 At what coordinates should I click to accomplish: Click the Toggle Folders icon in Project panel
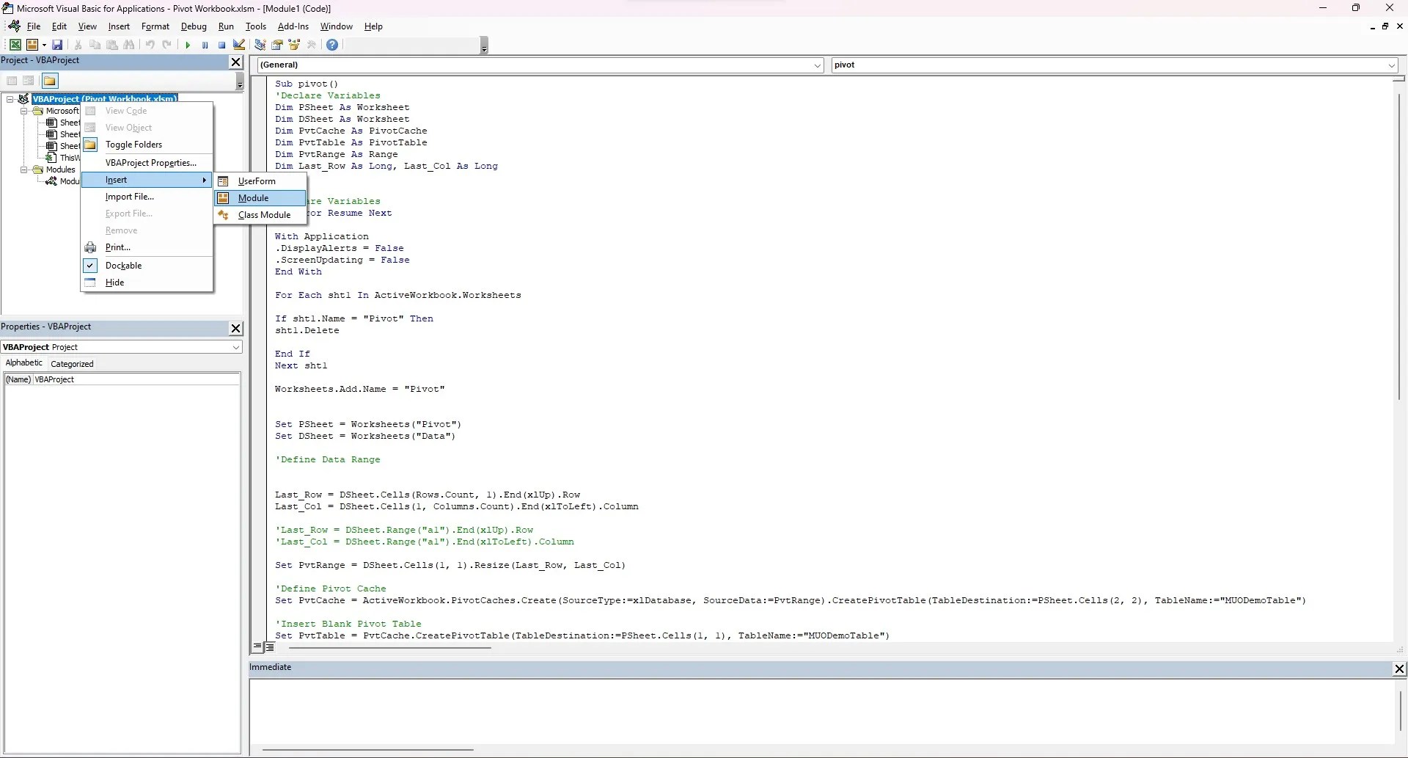click(x=50, y=81)
